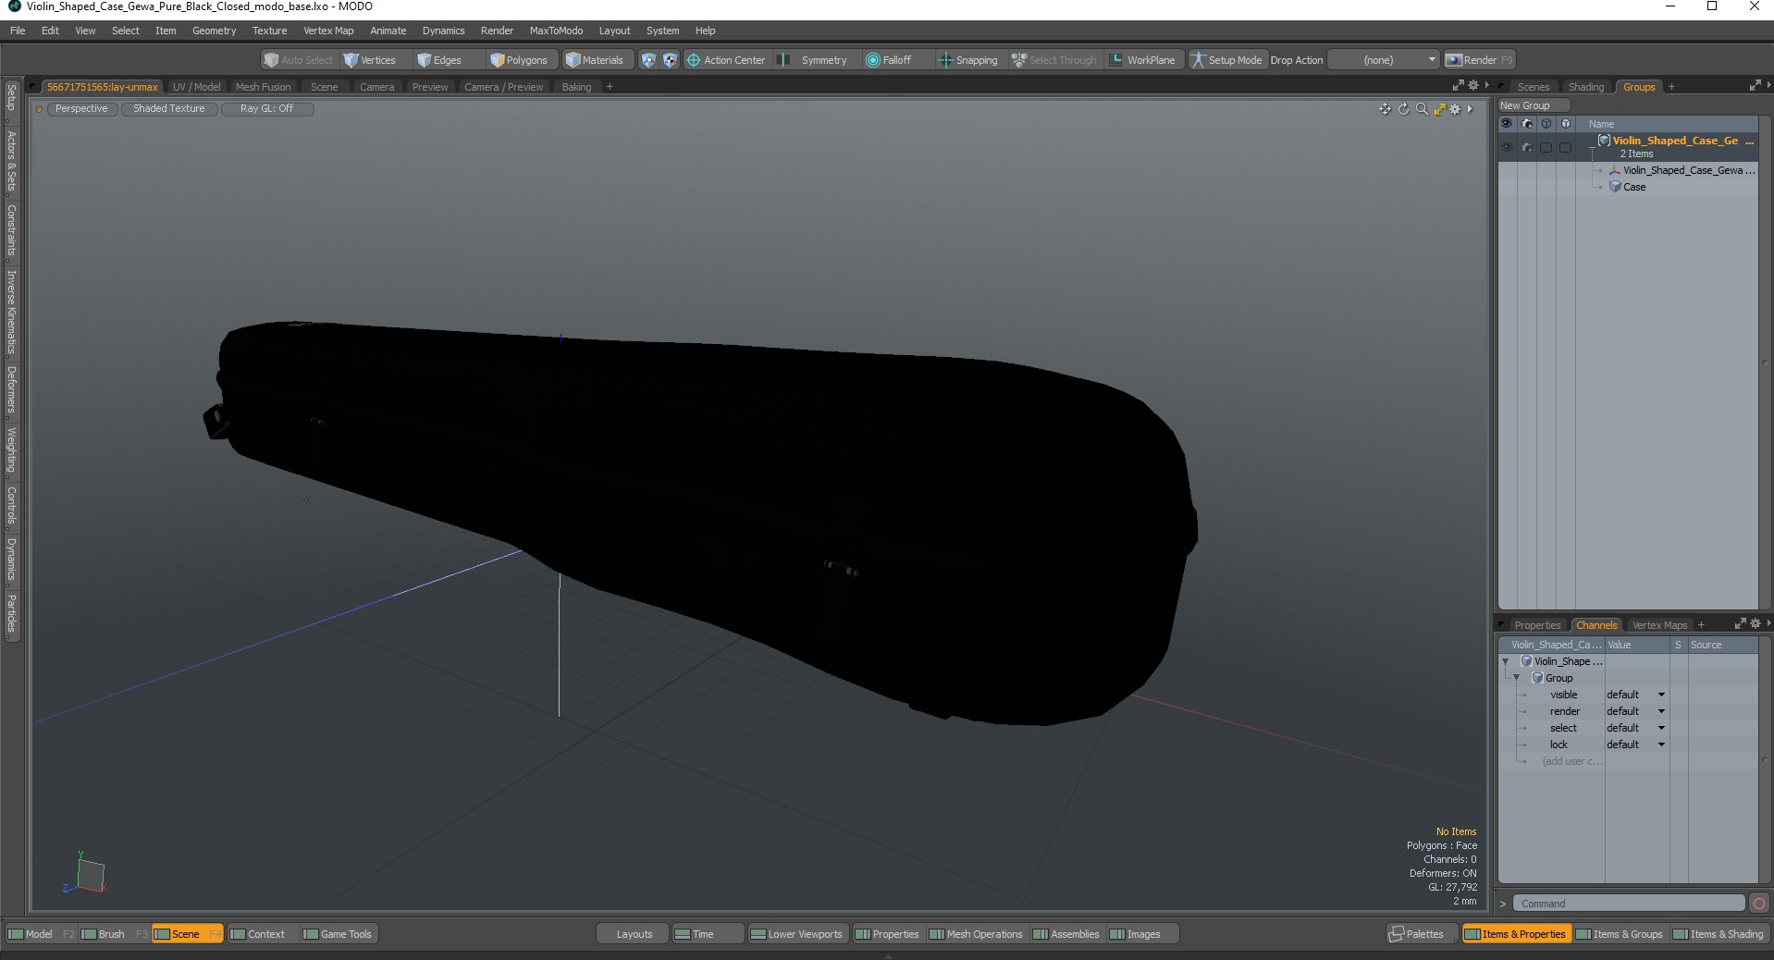Click the viewport tab bar gear icon
Screen dimensions: 1774x960
pyautogui.click(x=1473, y=86)
